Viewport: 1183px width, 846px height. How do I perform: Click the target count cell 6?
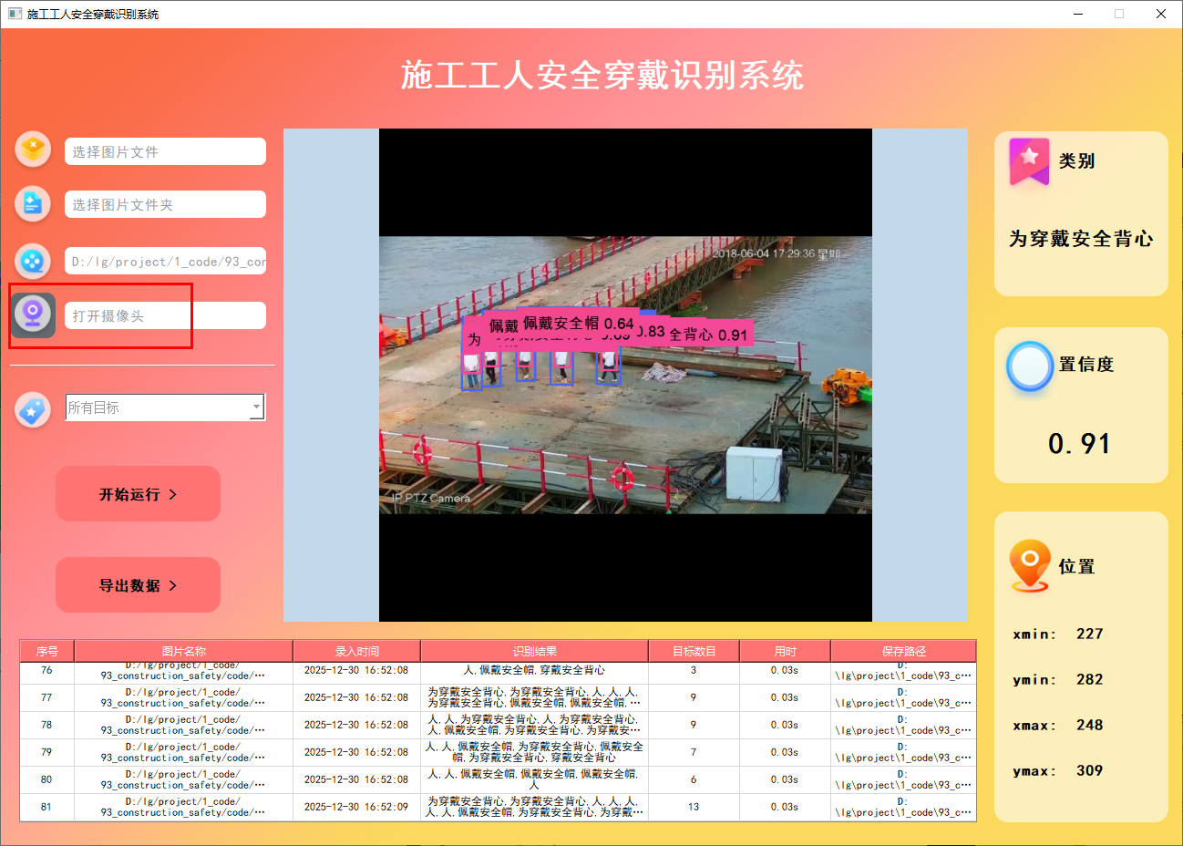point(694,779)
